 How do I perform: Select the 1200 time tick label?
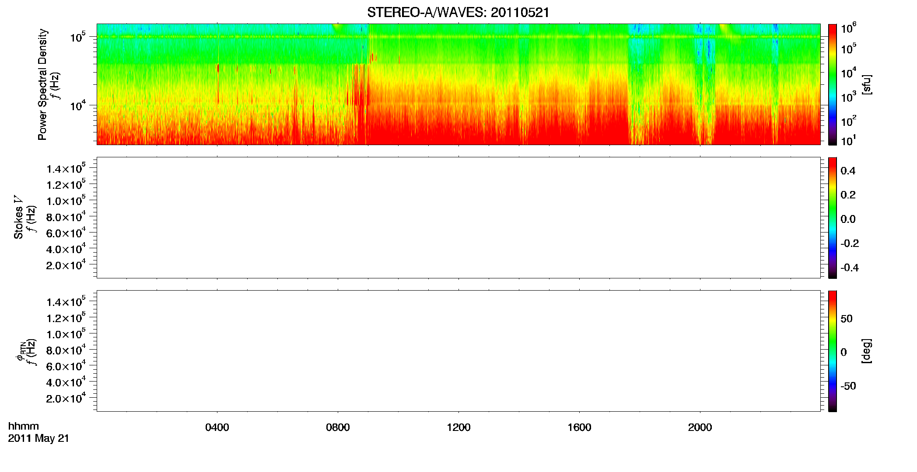[x=458, y=427]
